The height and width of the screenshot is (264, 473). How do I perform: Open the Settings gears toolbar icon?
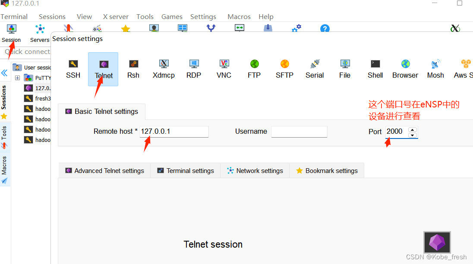pyautogui.click(x=296, y=28)
